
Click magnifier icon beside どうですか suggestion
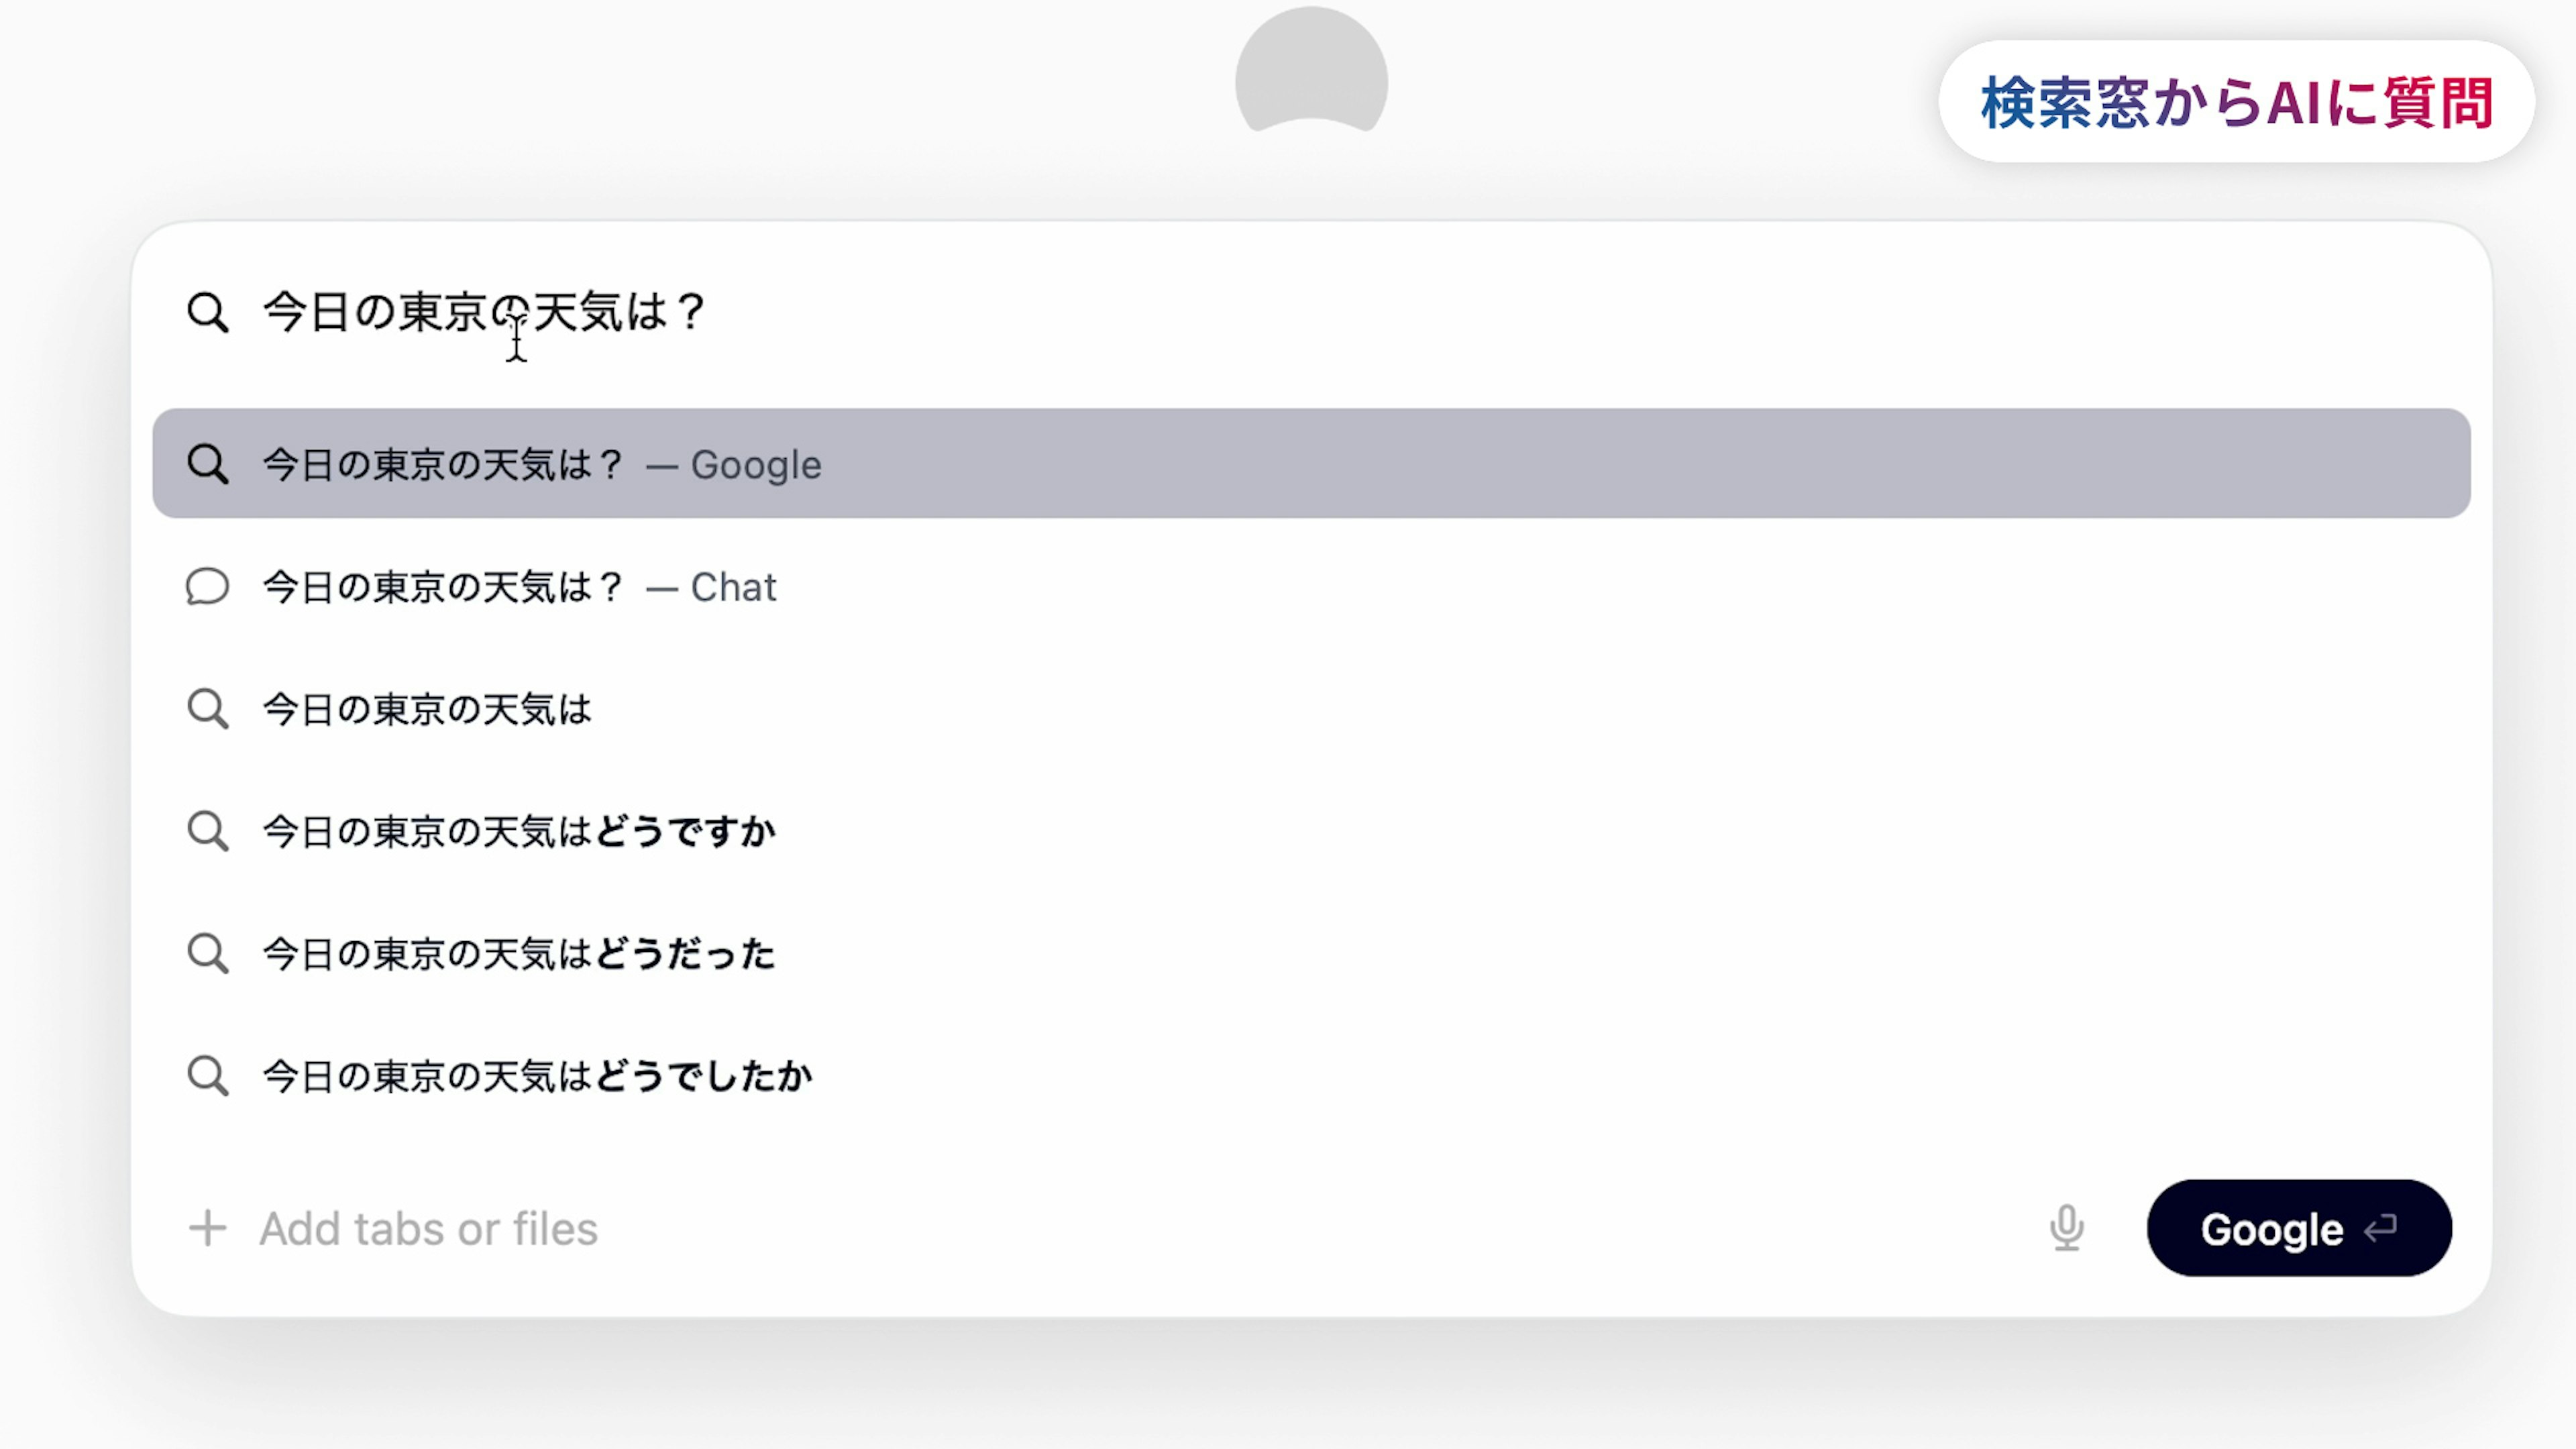tap(208, 831)
